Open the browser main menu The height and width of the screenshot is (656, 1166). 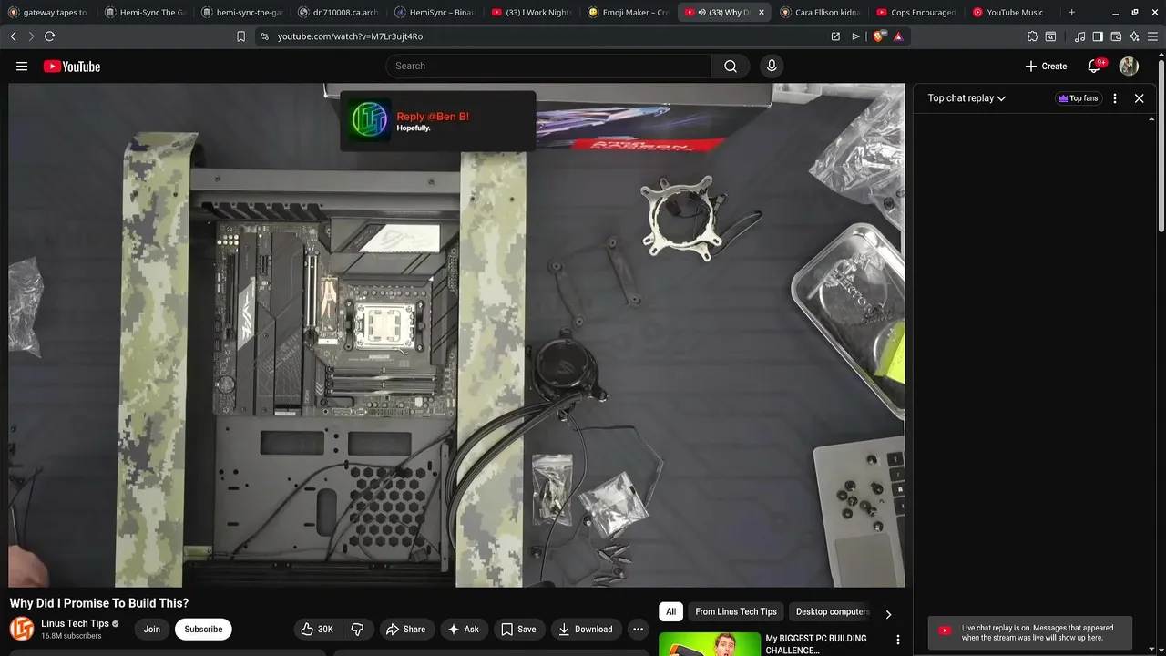(x=1152, y=36)
